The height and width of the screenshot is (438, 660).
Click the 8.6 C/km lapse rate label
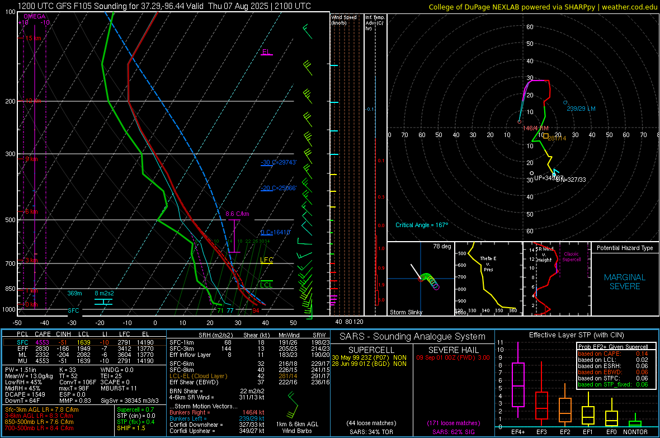[x=237, y=214]
